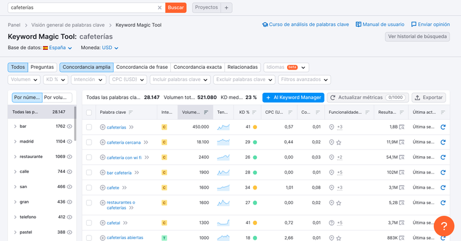Open Ver historial de búsqueda
The image size is (461, 241).
click(x=417, y=37)
